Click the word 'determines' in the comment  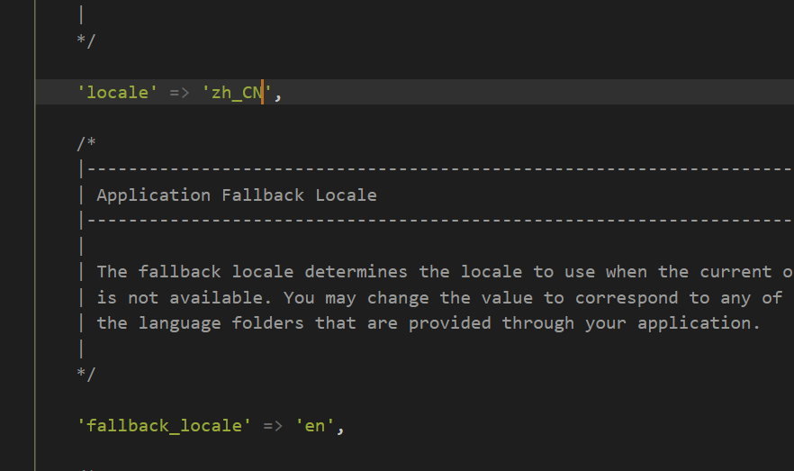click(356, 272)
